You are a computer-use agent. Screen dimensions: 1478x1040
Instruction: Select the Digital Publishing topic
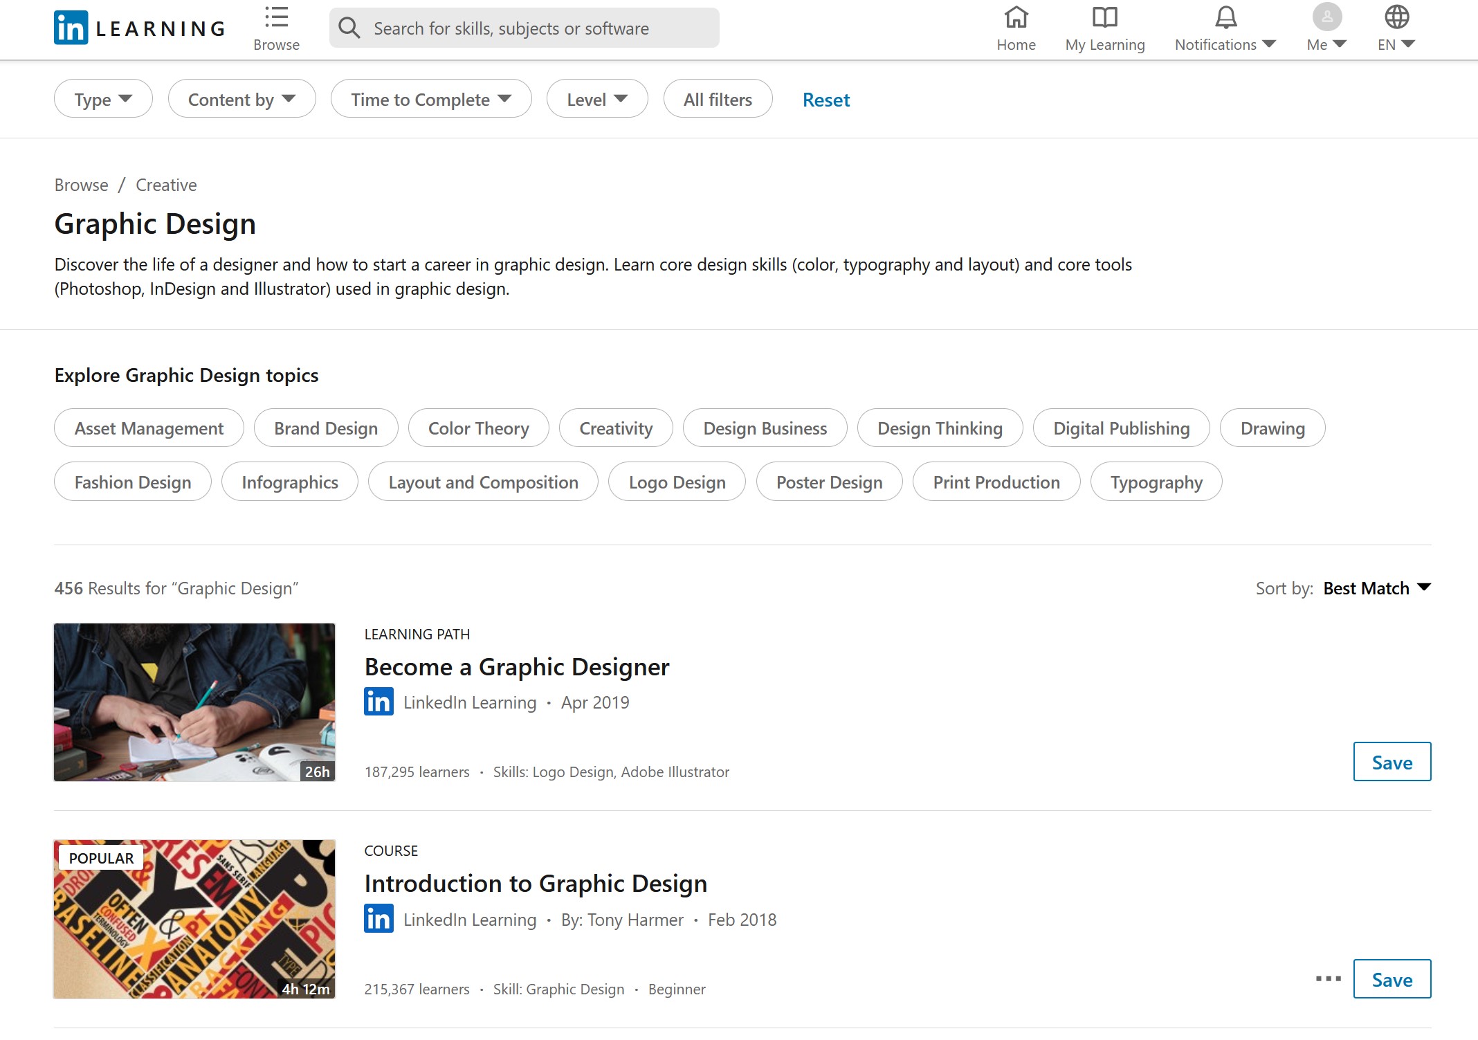click(1121, 428)
